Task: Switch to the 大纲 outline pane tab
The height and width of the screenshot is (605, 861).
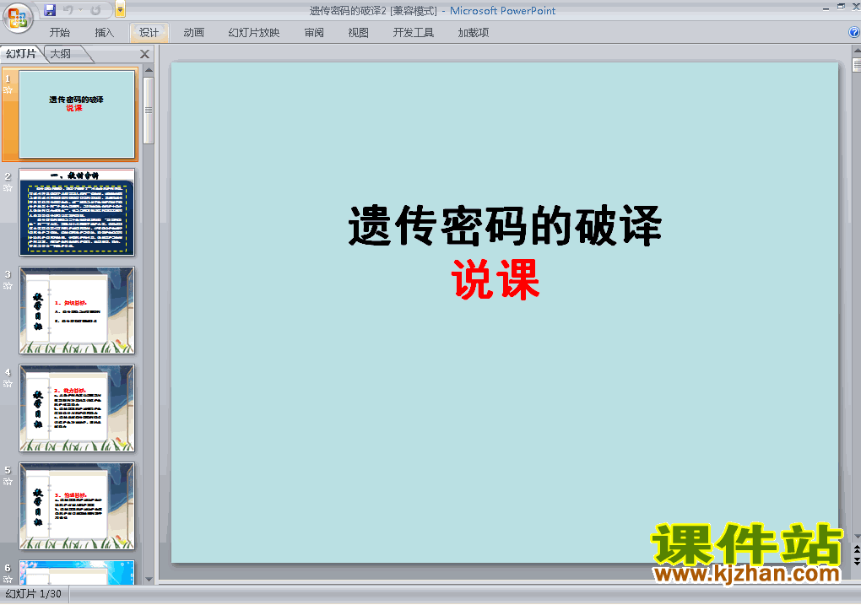Action: [x=61, y=54]
